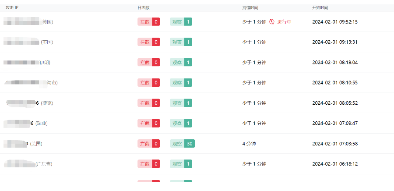Click 观察 badge in the 09:13:31 row
This screenshot has width=394, height=191.
tap(181, 42)
